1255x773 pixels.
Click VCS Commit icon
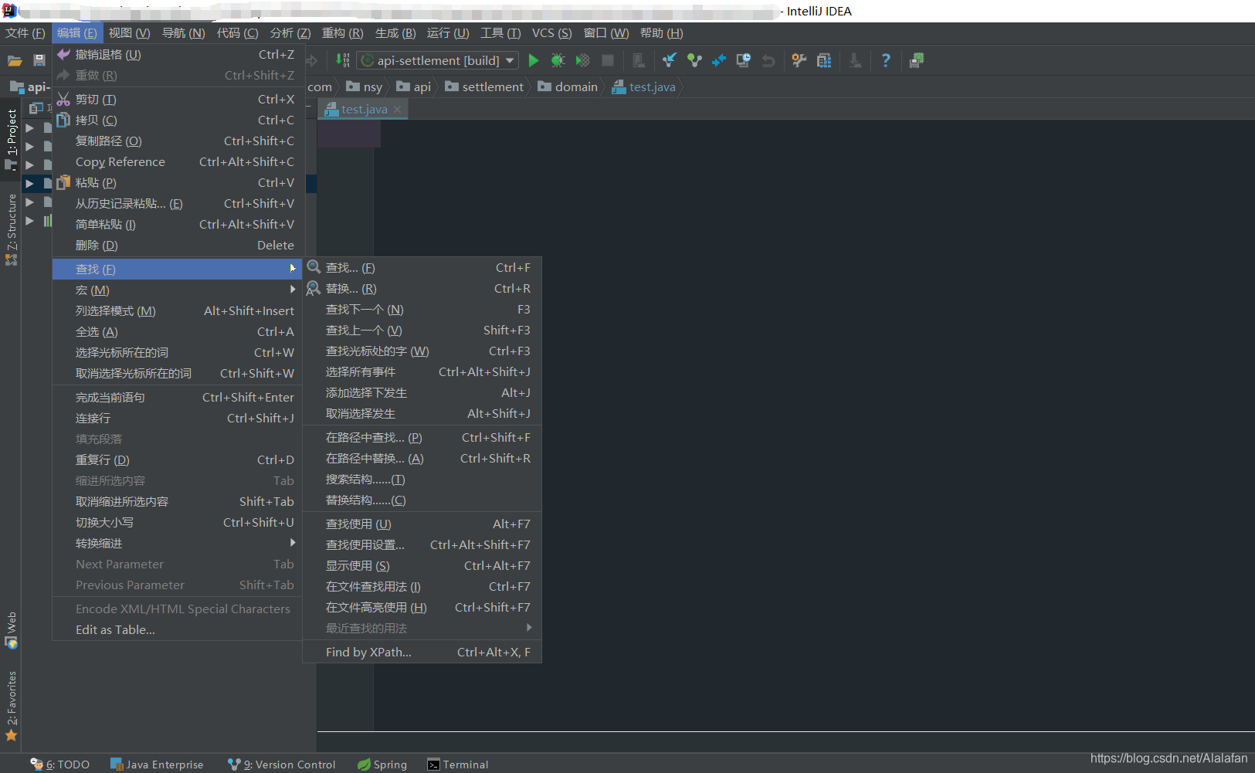[x=694, y=60]
